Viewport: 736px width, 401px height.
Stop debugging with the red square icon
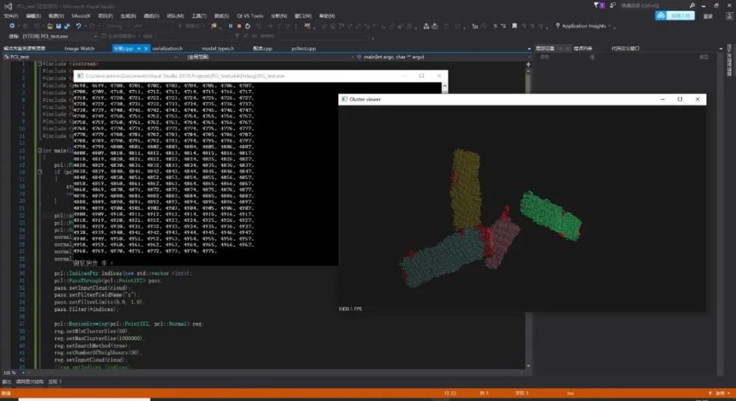[239, 26]
